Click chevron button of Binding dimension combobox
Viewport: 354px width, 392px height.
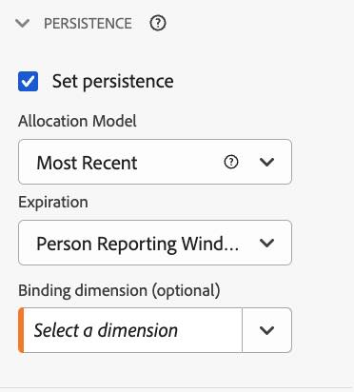(266, 330)
